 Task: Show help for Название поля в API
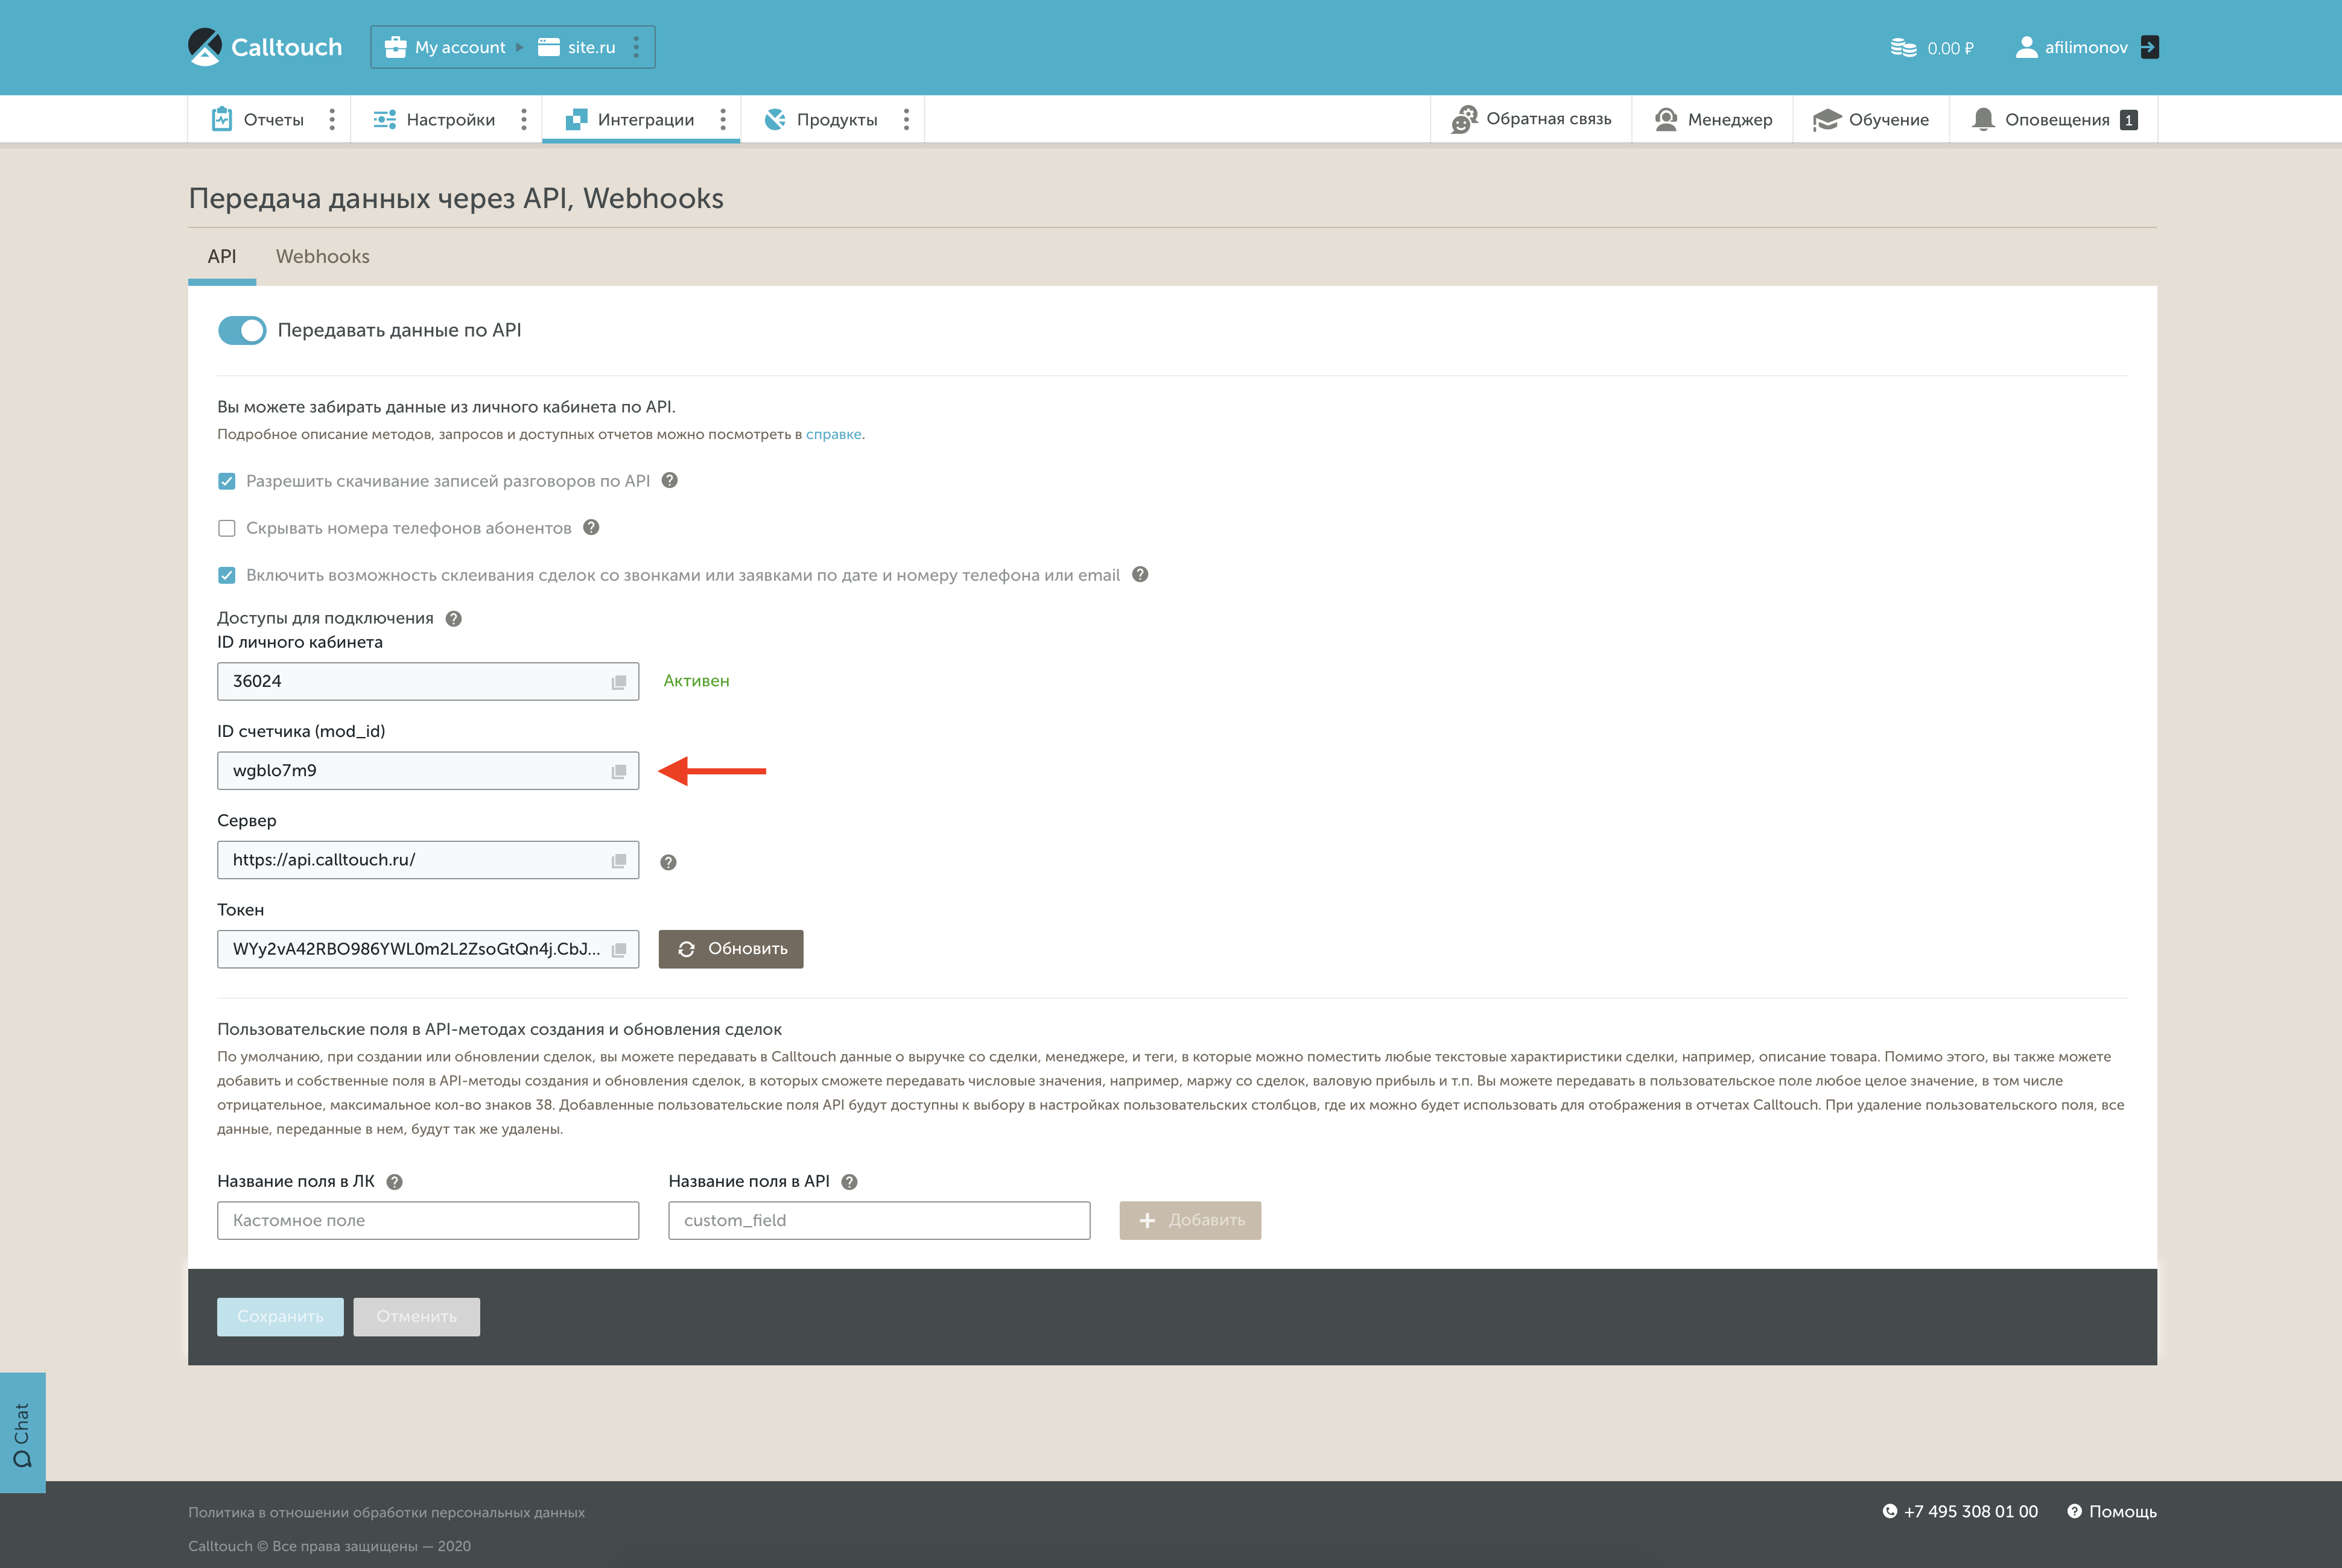click(849, 1181)
